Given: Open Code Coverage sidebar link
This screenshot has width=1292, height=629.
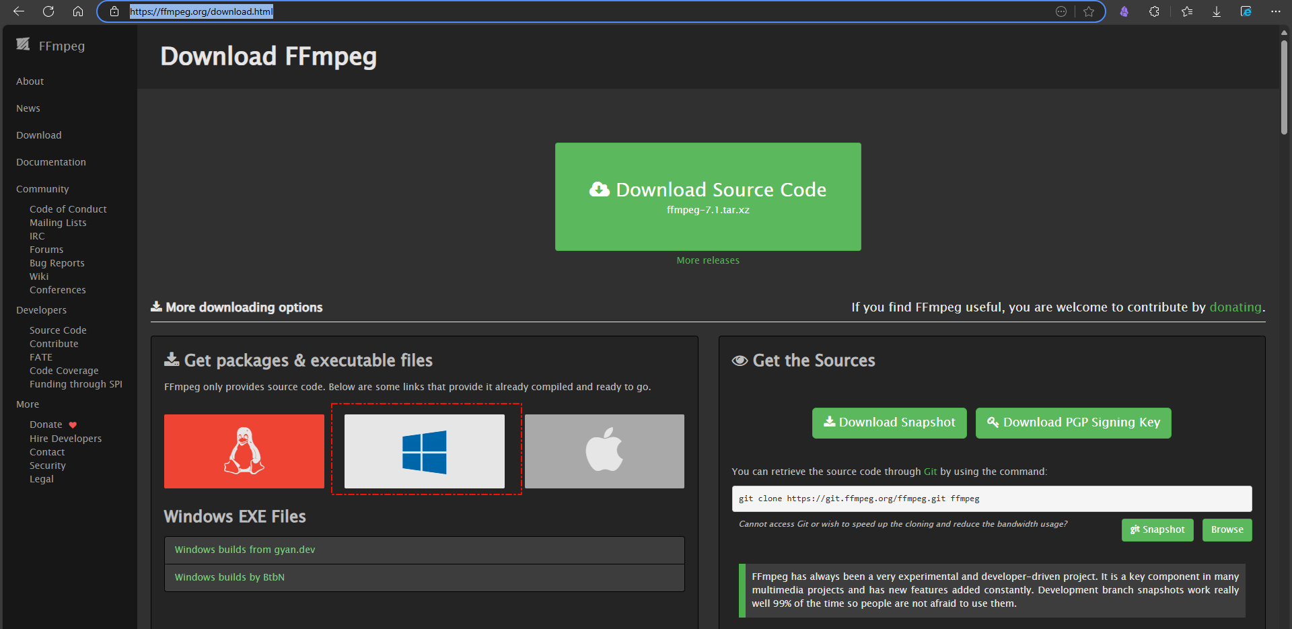Looking at the screenshot, I should click(x=64, y=371).
